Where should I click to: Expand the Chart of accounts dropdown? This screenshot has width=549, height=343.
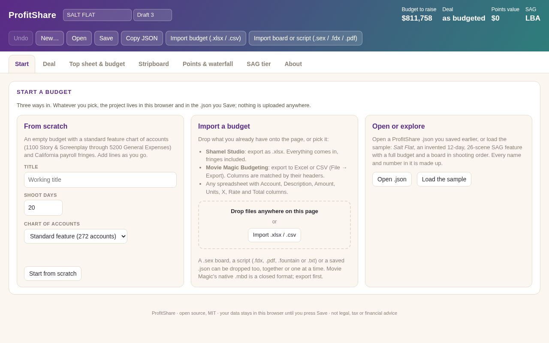75,236
